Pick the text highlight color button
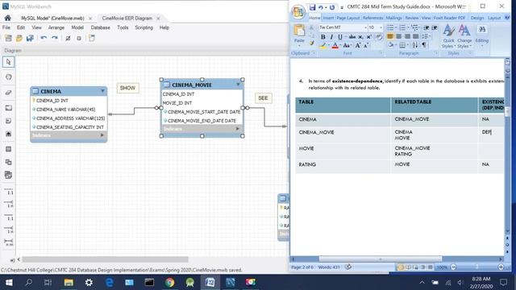 pos(322,46)
